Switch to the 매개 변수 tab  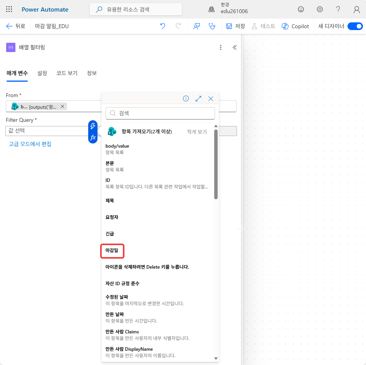click(x=17, y=73)
